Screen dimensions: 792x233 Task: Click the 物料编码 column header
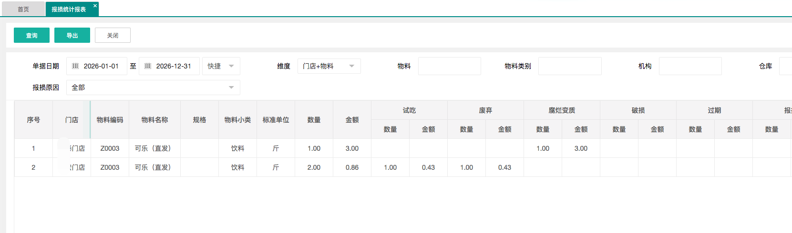tap(110, 120)
